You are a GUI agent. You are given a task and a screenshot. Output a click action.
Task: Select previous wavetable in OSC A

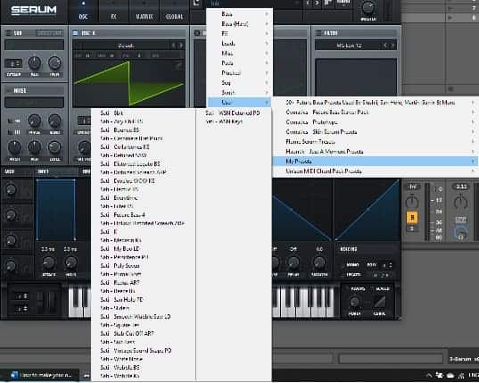(x=173, y=46)
